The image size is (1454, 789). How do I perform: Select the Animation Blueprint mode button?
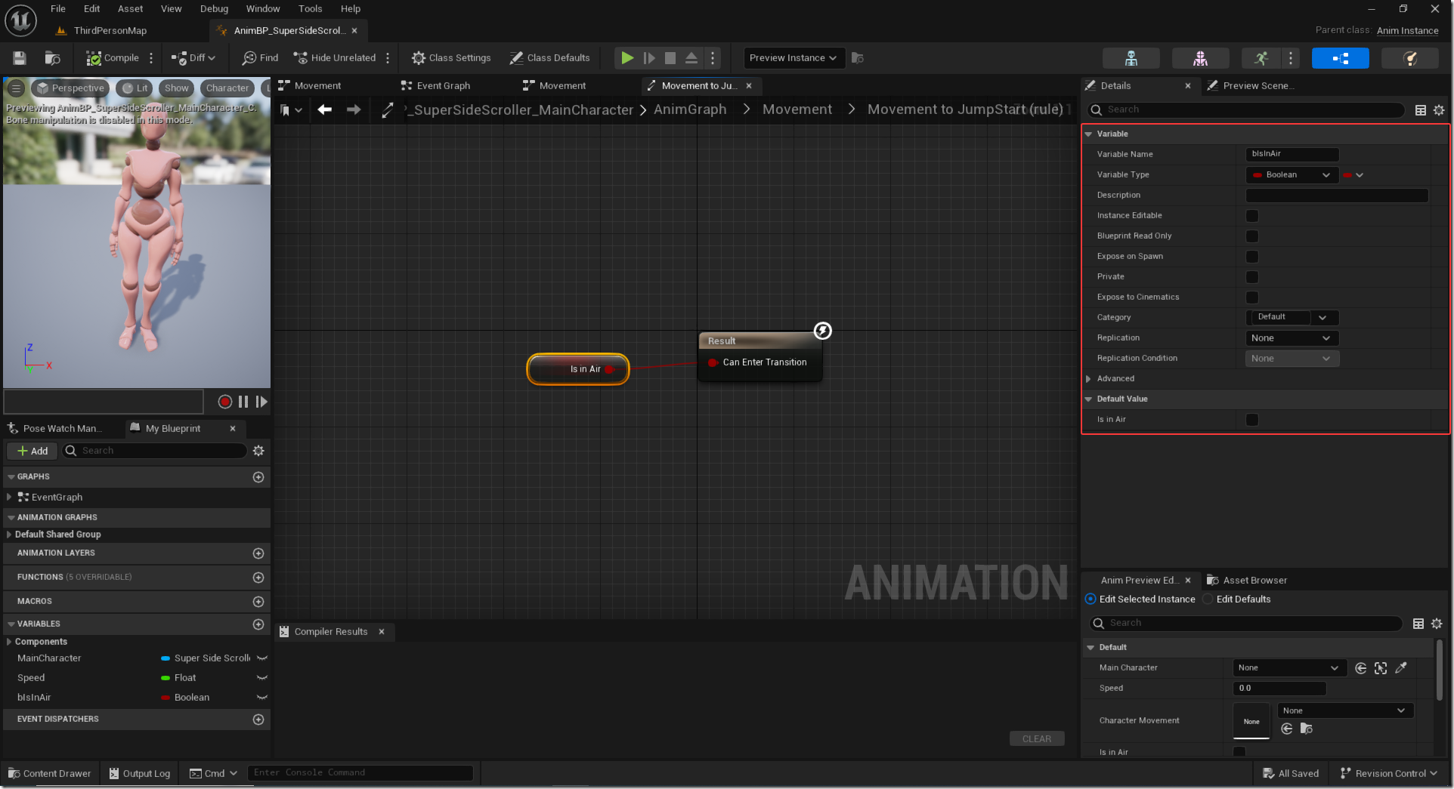1341,58
